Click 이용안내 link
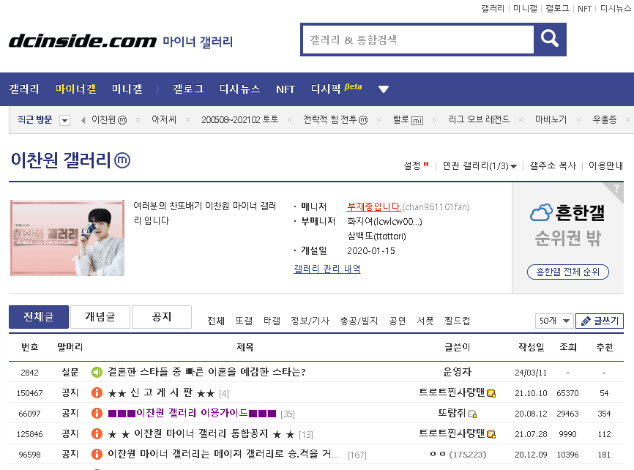Viewport: 634px width, 470px height. 605,166
